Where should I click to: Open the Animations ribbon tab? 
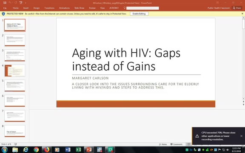pos(64,8)
